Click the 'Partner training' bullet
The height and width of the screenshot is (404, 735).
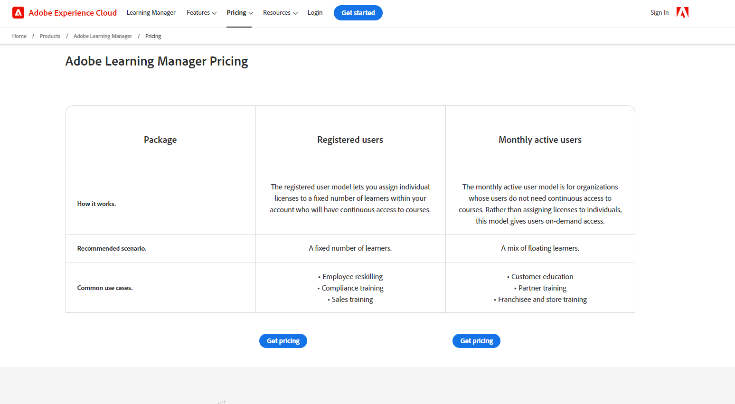540,288
